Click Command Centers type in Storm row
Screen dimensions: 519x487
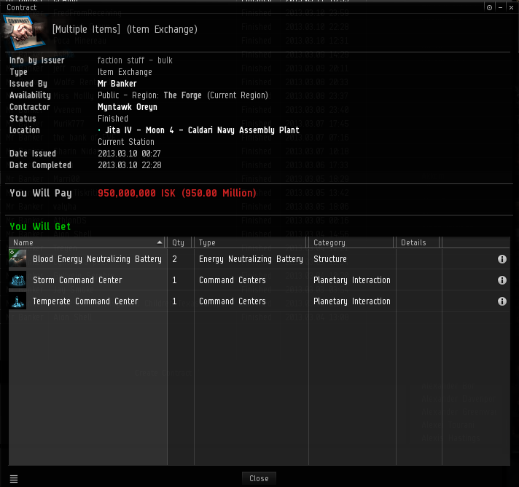tap(233, 280)
